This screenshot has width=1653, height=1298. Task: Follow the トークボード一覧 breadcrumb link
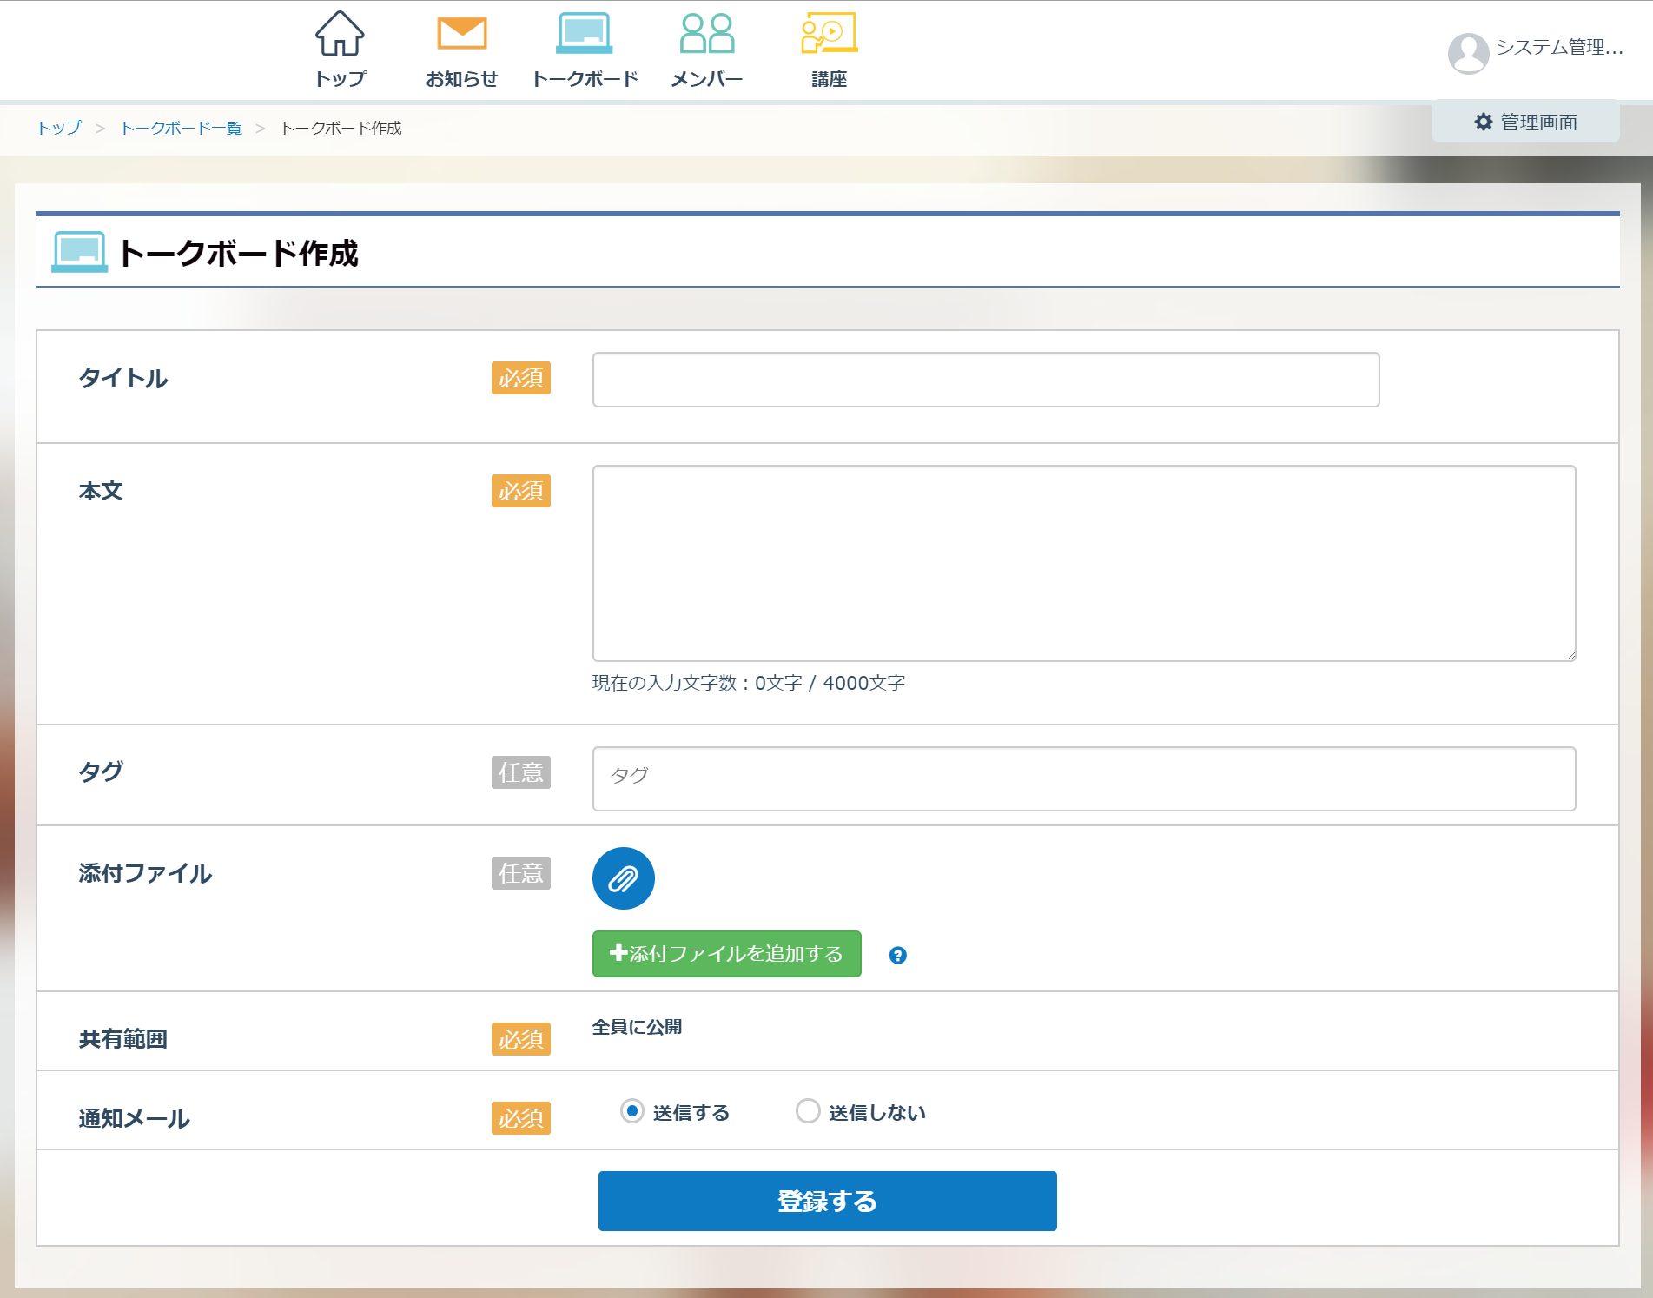pyautogui.click(x=181, y=129)
